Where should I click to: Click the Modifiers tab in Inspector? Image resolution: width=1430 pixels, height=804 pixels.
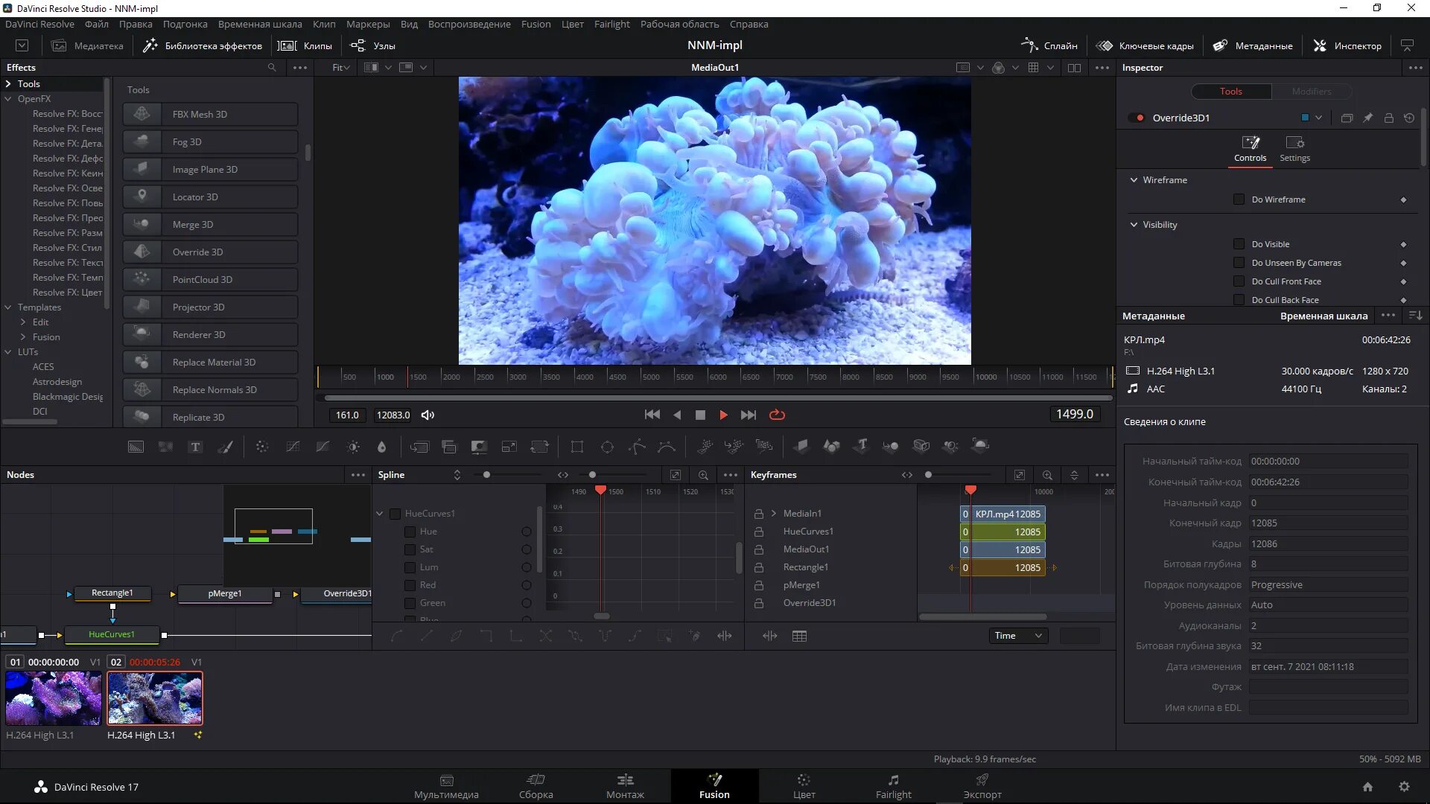click(x=1312, y=90)
